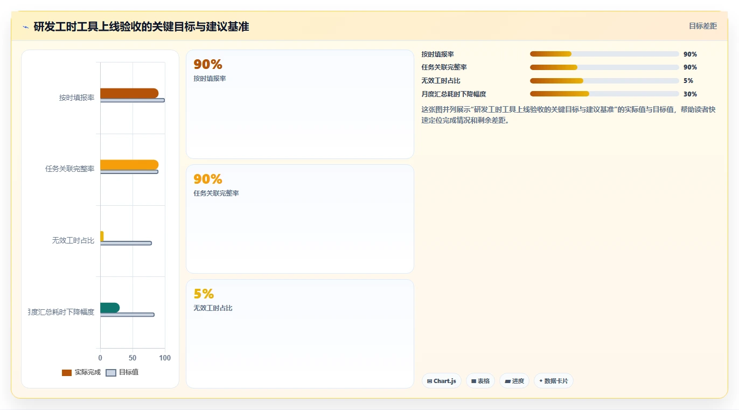This screenshot has width=739, height=410.
Task: Click the 5% 无效工时占比 data card
Action: tap(300, 333)
